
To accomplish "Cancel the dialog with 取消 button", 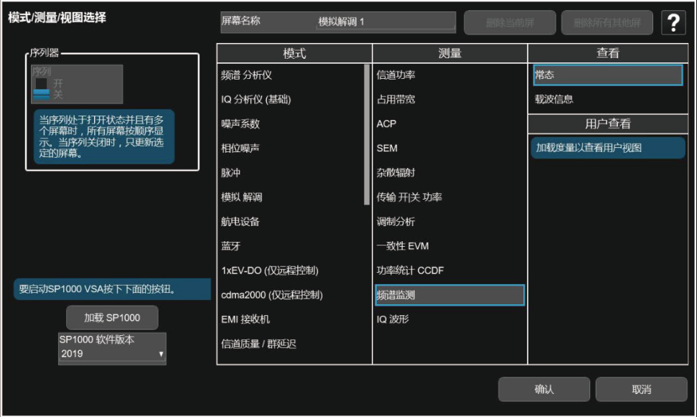I will (641, 390).
